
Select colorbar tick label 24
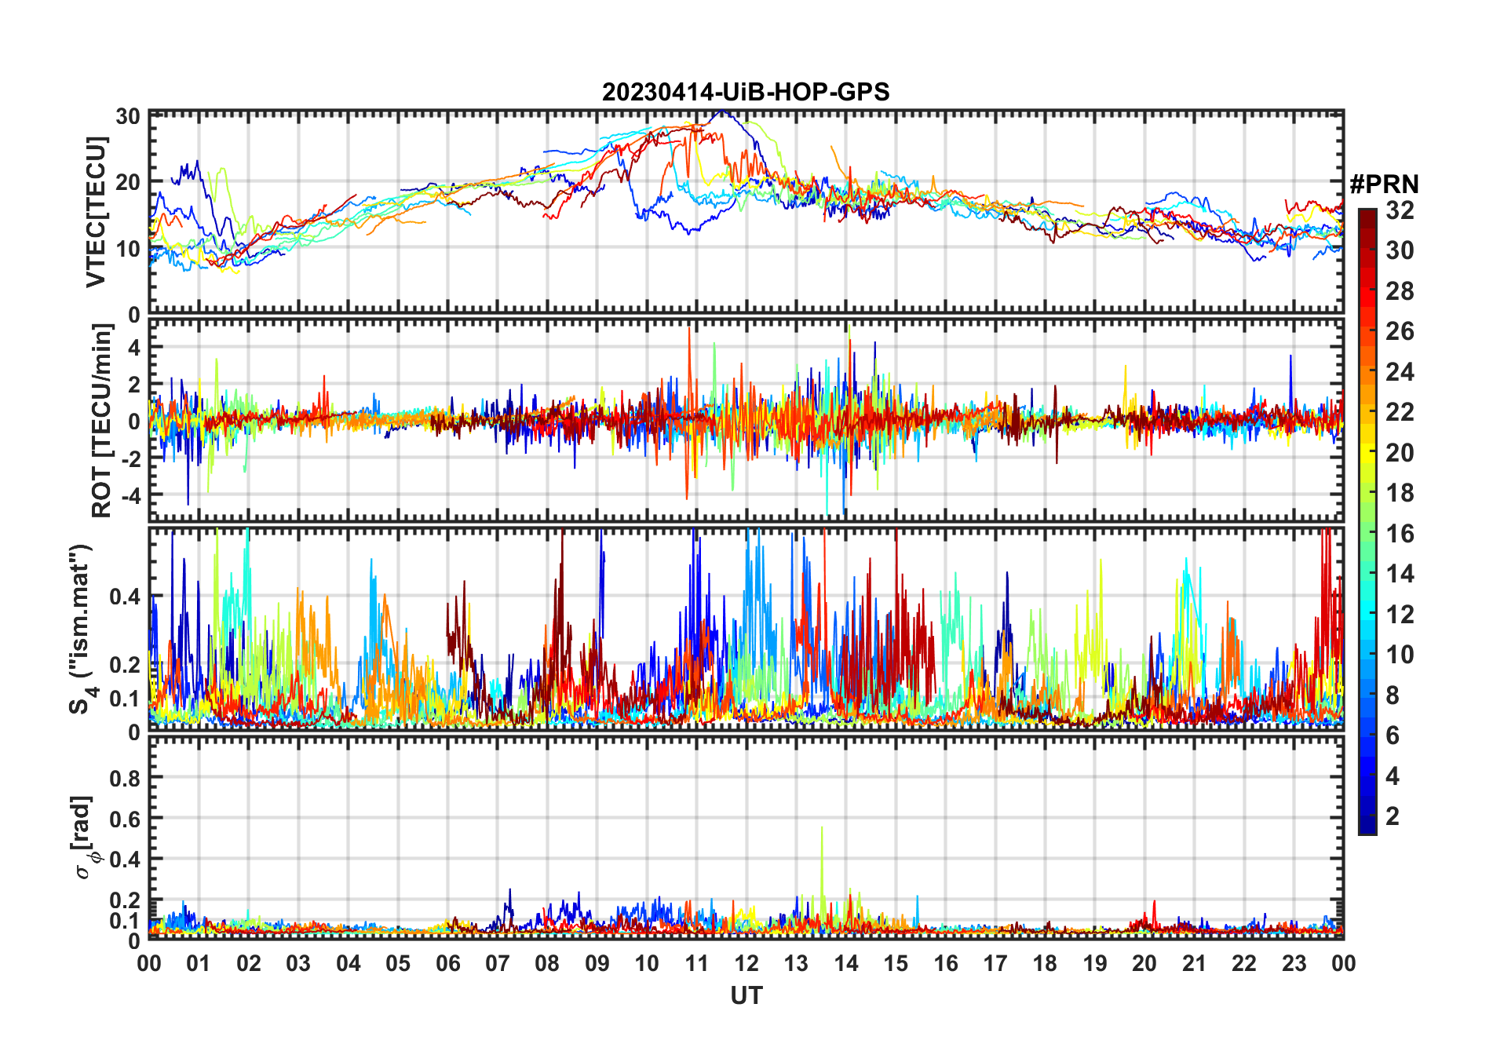[1400, 372]
